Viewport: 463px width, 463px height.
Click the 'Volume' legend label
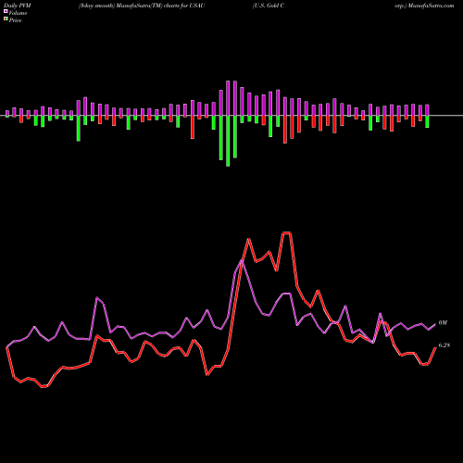point(18,13)
